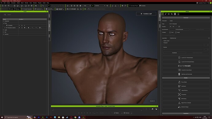Expand the Light tree node
The height and width of the screenshot is (119, 212).
[3, 30]
